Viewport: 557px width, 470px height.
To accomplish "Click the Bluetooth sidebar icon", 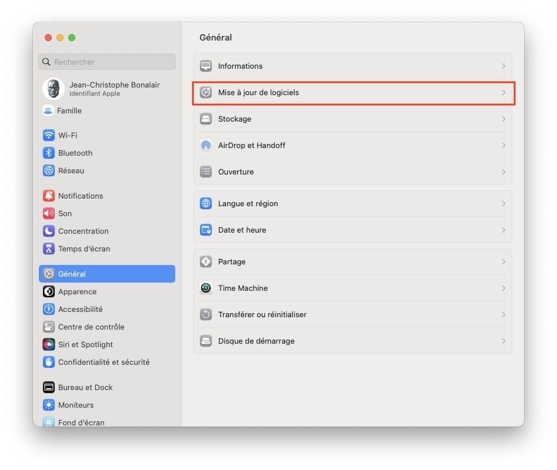I will [x=49, y=153].
